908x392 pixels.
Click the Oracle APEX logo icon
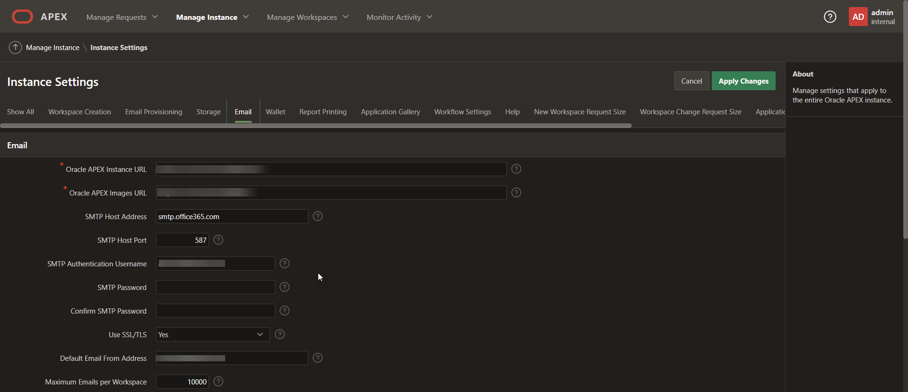(x=22, y=17)
